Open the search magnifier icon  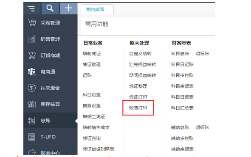point(50,8)
